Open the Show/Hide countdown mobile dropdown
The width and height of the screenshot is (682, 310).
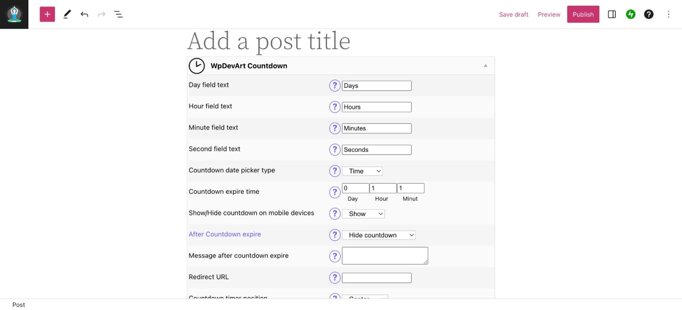(x=363, y=214)
